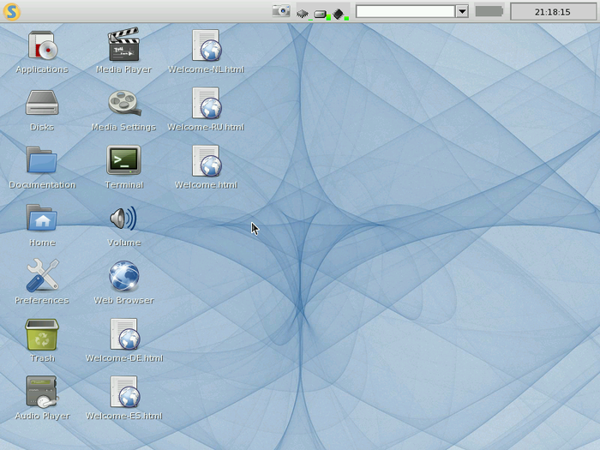Viewport: 600px width, 450px height.
Task: Launch the Terminal icon
Action: pyautogui.click(x=123, y=160)
